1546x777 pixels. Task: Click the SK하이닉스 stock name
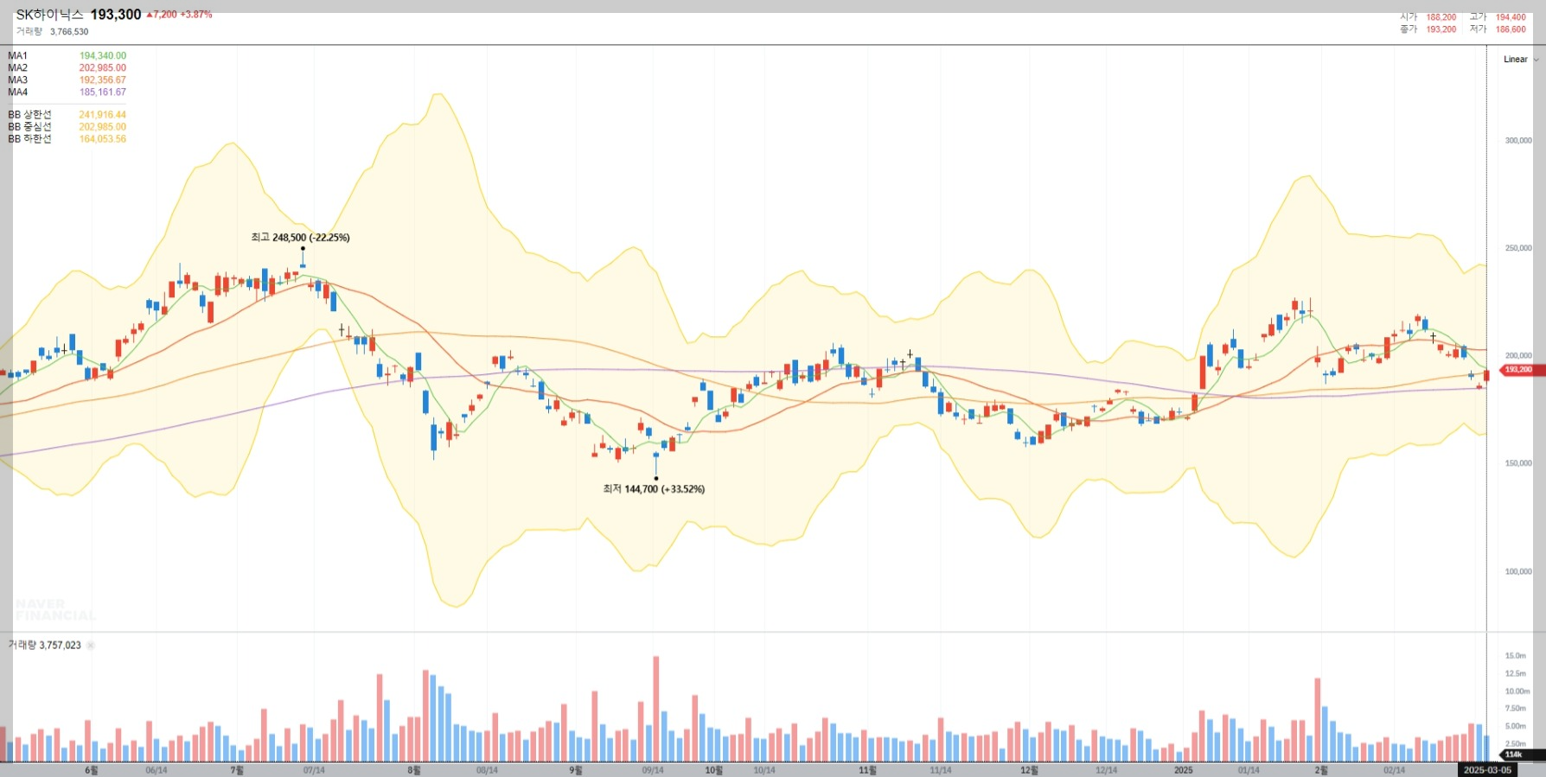(x=49, y=15)
